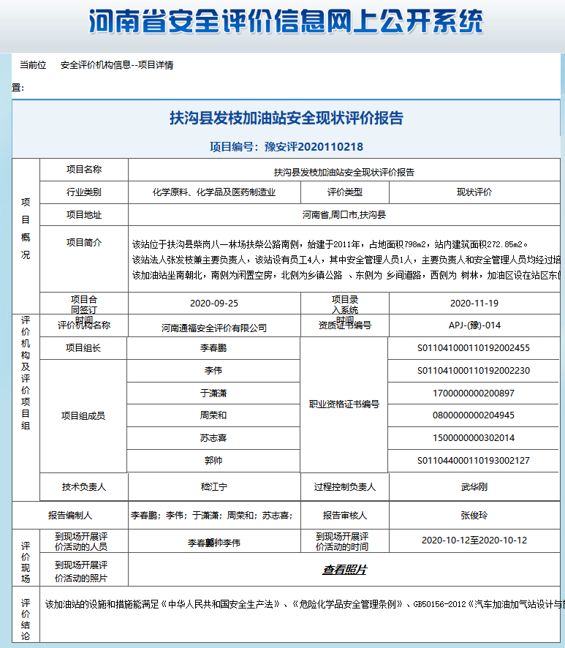
Task: Click the 到现场开展评价活动的时间 label
Action: point(342,541)
